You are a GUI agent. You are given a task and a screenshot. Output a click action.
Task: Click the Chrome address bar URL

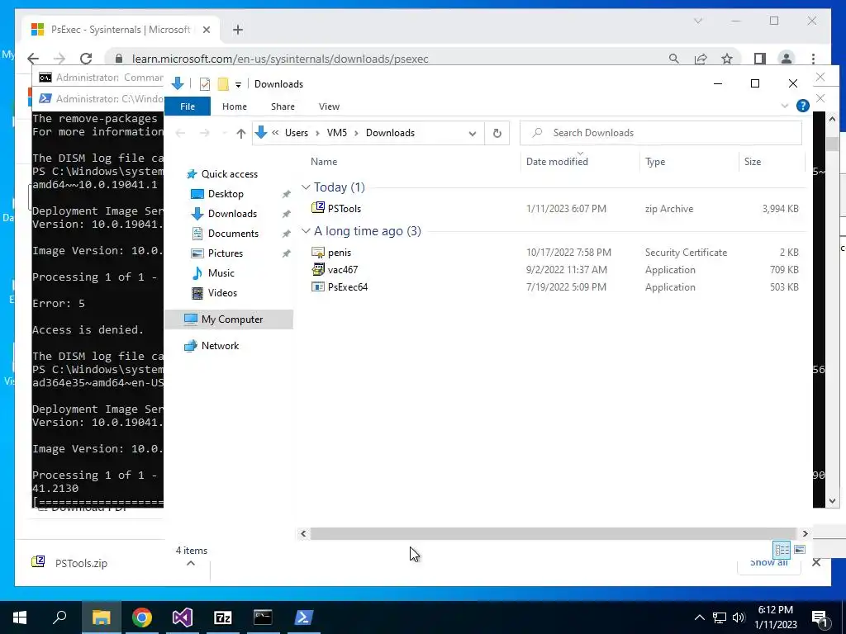280,59
